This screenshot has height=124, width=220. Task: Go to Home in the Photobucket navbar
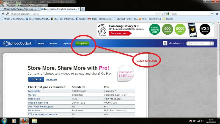41,44
